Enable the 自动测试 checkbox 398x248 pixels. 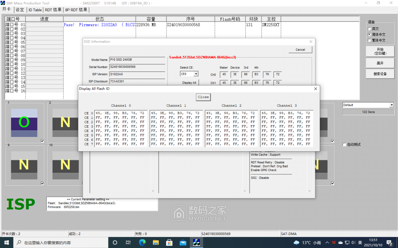344,144
